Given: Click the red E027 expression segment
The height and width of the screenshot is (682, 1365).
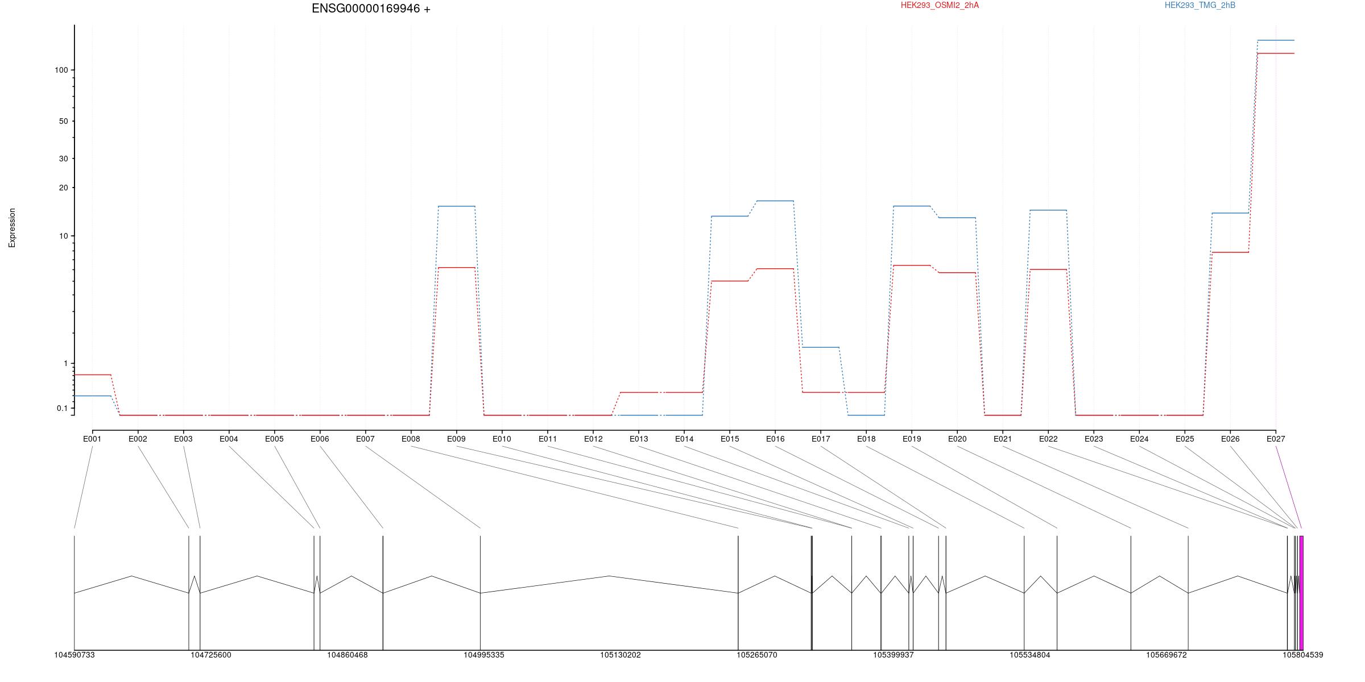Looking at the screenshot, I should 1276,53.
